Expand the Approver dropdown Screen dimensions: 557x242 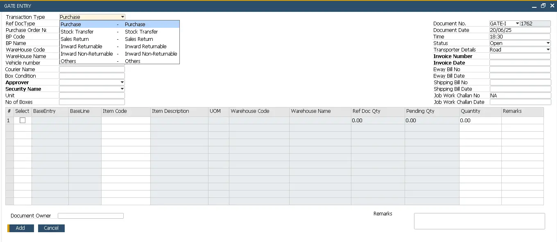[x=122, y=83]
